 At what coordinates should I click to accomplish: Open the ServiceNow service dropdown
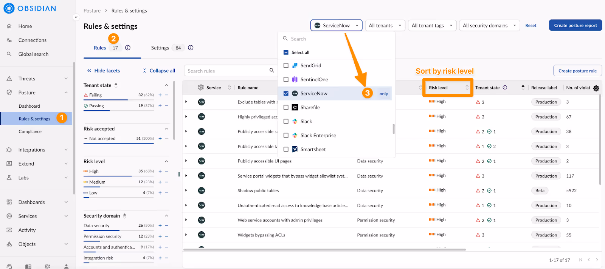coord(337,25)
